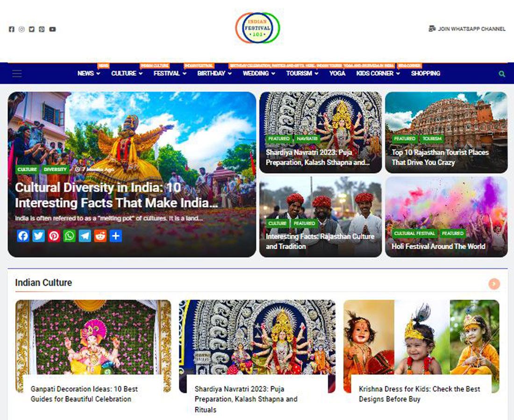Open the Facebook page icon in header

[12, 29]
